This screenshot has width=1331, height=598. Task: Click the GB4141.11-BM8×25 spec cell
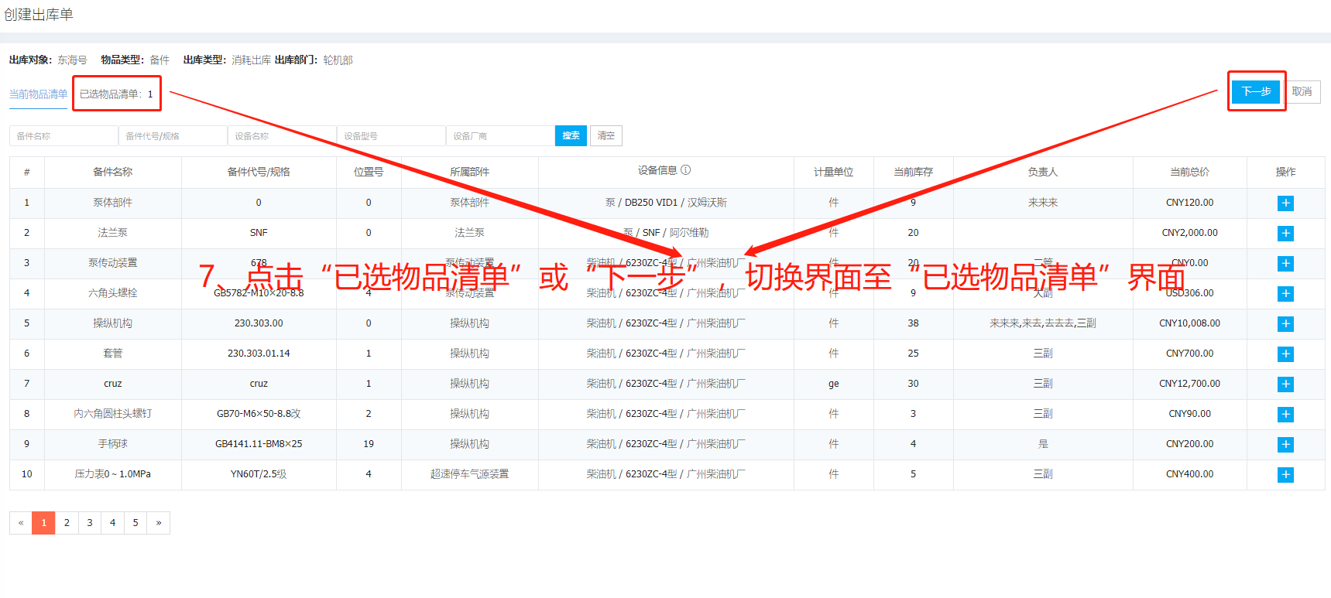[259, 444]
